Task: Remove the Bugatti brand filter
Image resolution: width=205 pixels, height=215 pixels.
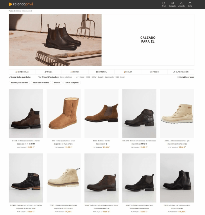Action: tap(100, 77)
